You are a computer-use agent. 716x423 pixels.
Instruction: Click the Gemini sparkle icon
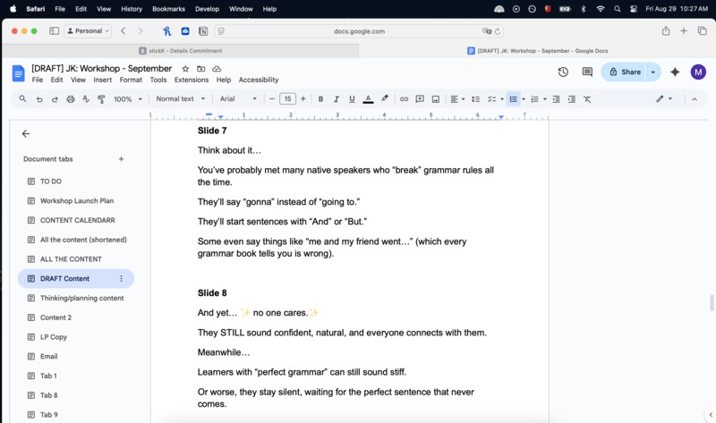[x=675, y=72]
